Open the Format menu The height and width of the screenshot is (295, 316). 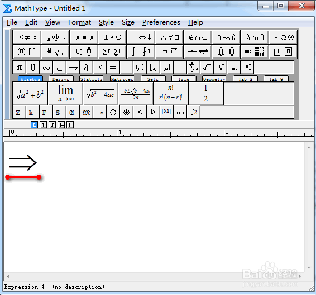coord(80,22)
